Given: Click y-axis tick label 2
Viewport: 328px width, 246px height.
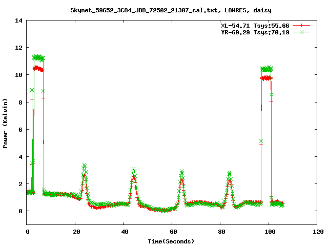Looking at the screenshot, I should coord(20,184).
